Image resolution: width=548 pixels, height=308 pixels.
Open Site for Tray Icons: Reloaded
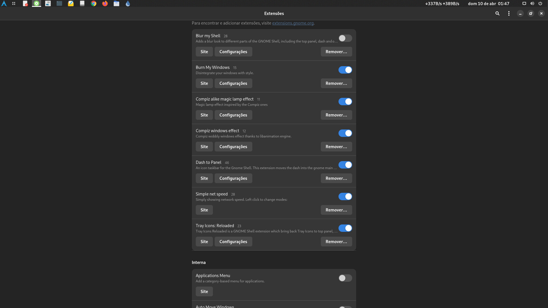(x=204, y=242)
